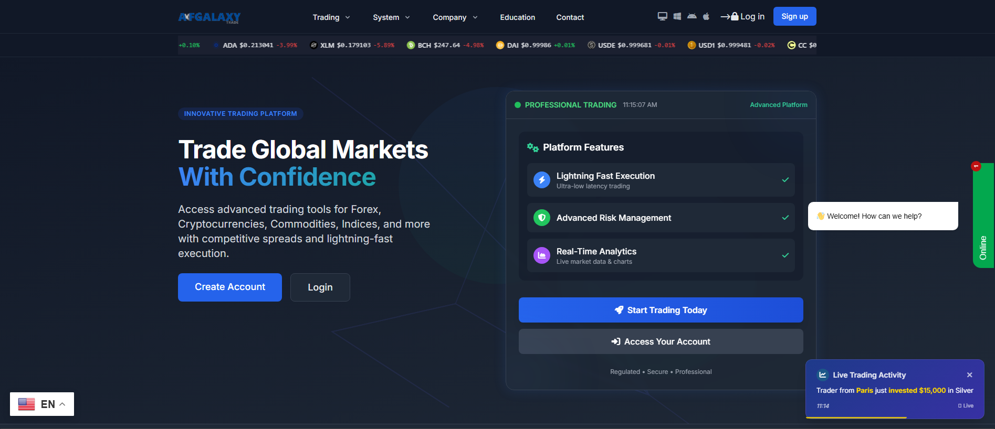Click the checkmark on Lightning Fast Execution
This screenshot has height=429, width=995.
[785, 180]
